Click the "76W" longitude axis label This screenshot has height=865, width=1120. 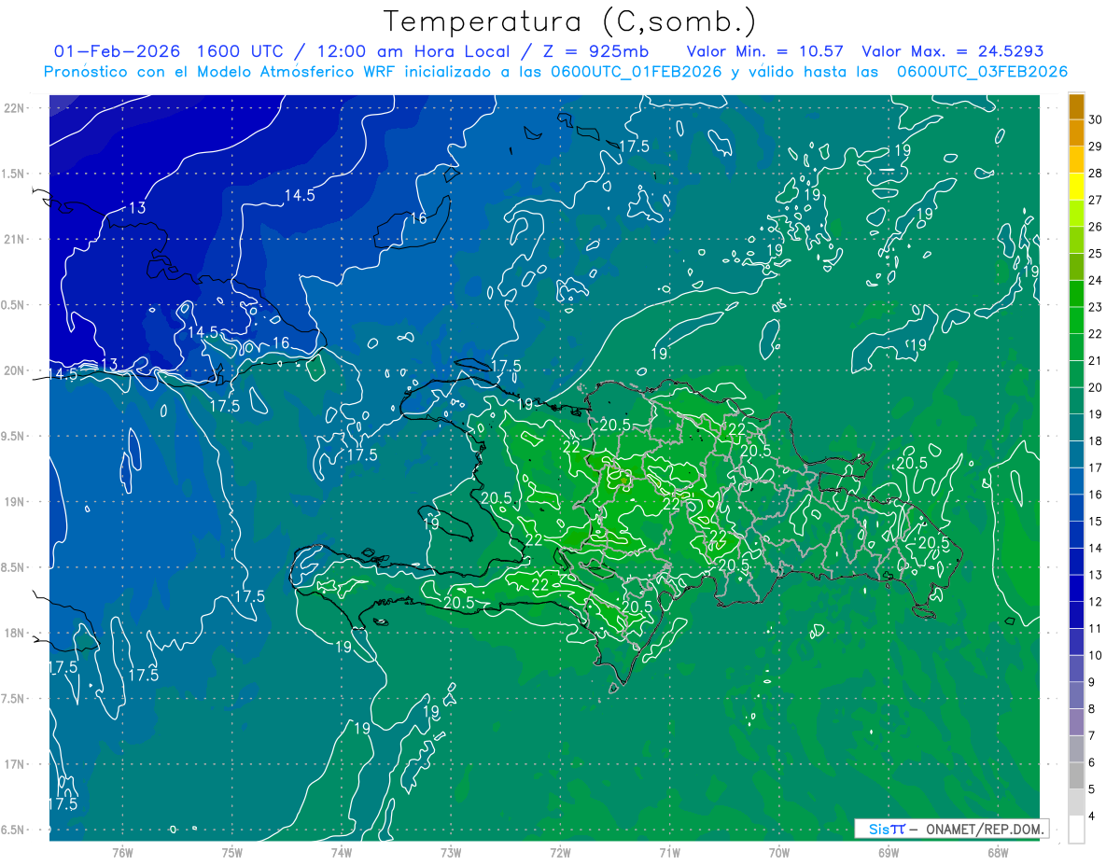(122, 852)
